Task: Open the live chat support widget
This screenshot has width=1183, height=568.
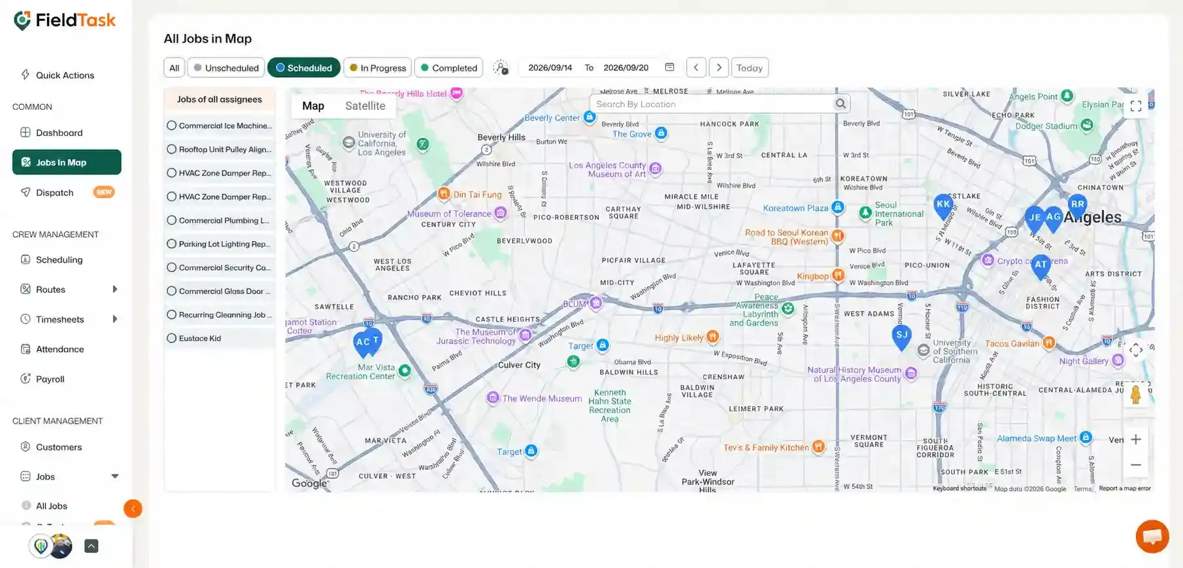Action: click(x=1152, y=537)
